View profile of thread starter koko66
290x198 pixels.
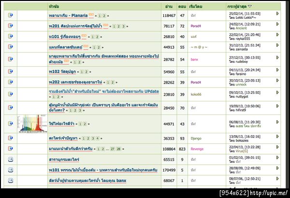click(x=196, y=94)
